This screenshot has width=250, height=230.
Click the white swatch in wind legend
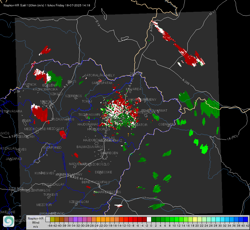click(149, 220)
